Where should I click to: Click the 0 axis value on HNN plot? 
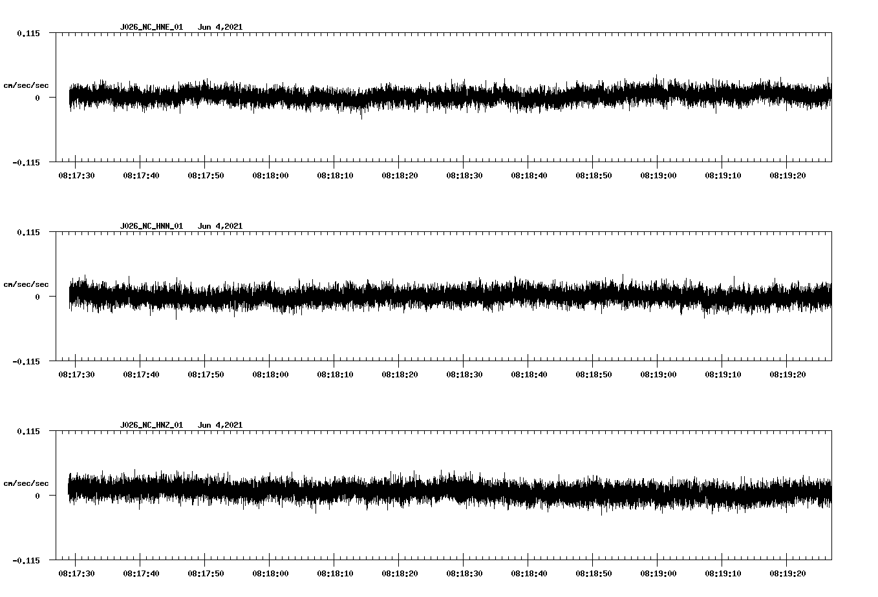(37, 297)
